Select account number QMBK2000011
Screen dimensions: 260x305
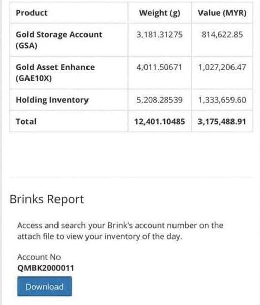point(46,268)
